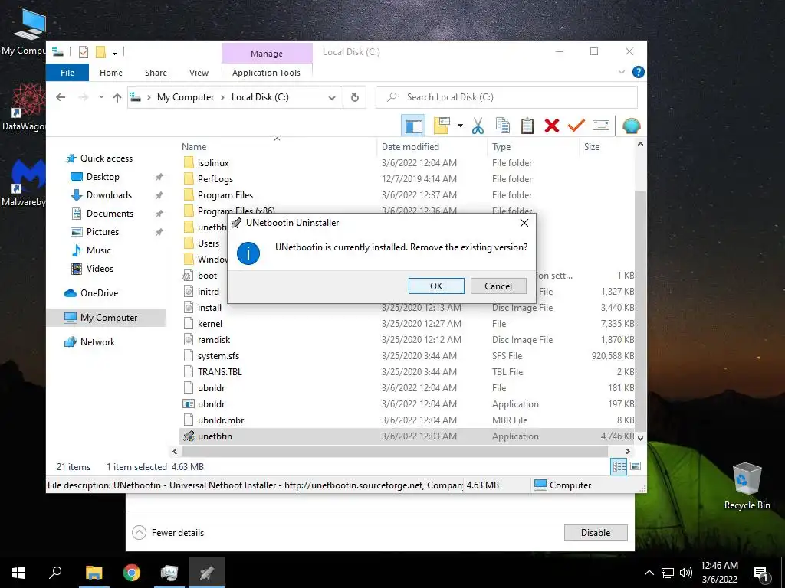
Task: Unpin Desktop from Quick access
Action: [x=159, y=177]
